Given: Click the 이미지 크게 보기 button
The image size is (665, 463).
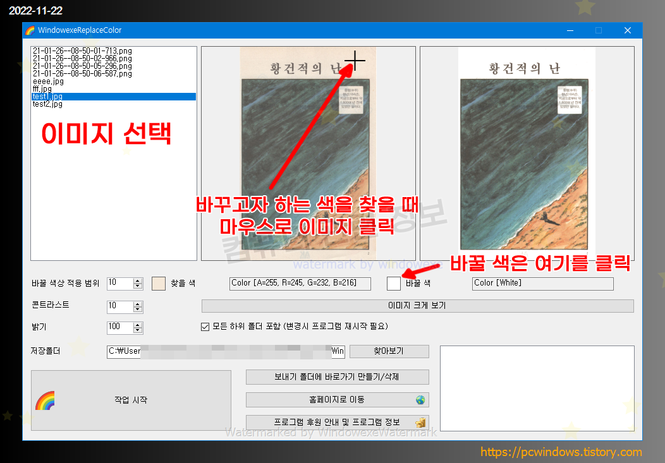Looking at the screenshot, I should pyautogui.click(x=418, y=306).
